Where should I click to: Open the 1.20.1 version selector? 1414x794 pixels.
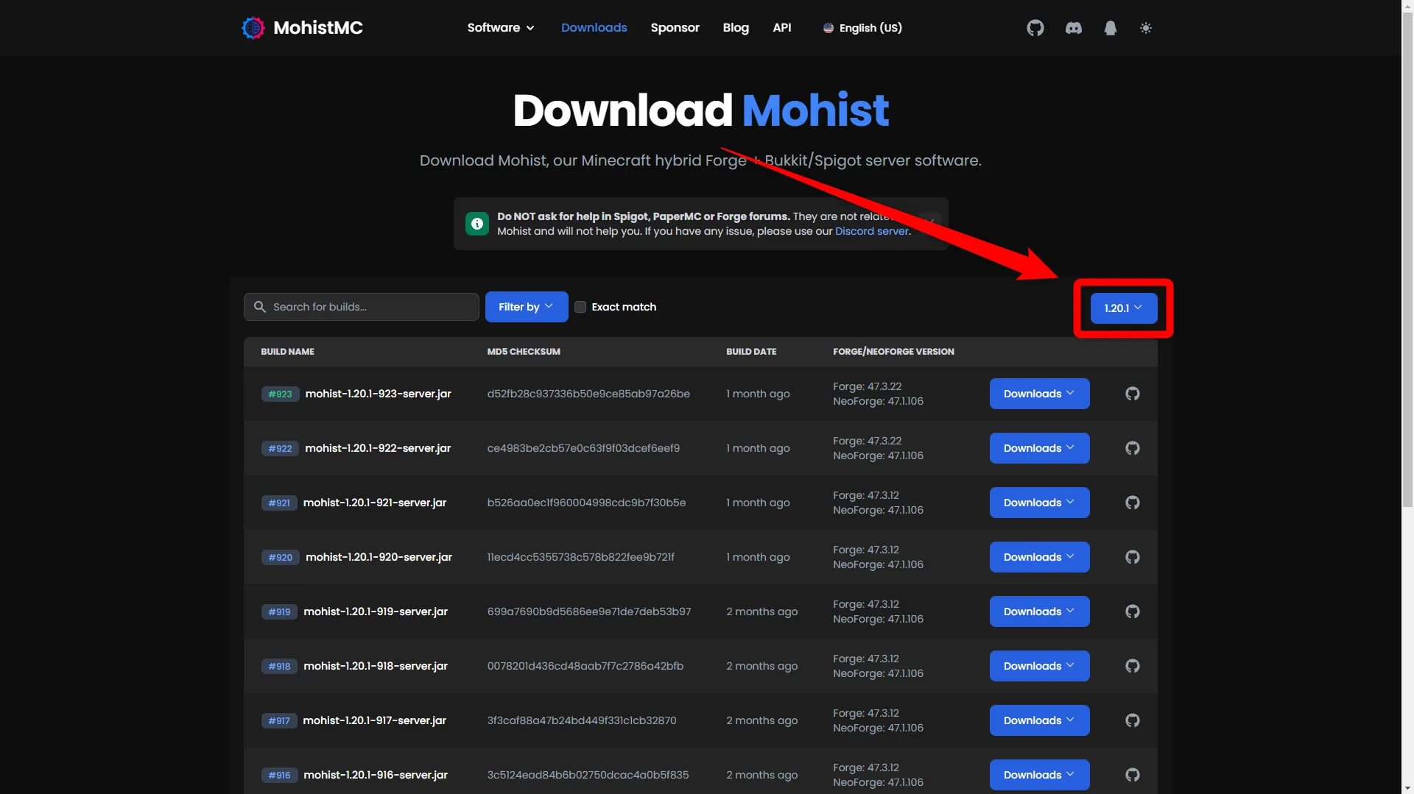click(1124, 308)
